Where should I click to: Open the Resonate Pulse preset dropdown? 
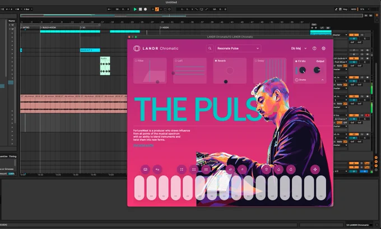click(x=238, y=49)
